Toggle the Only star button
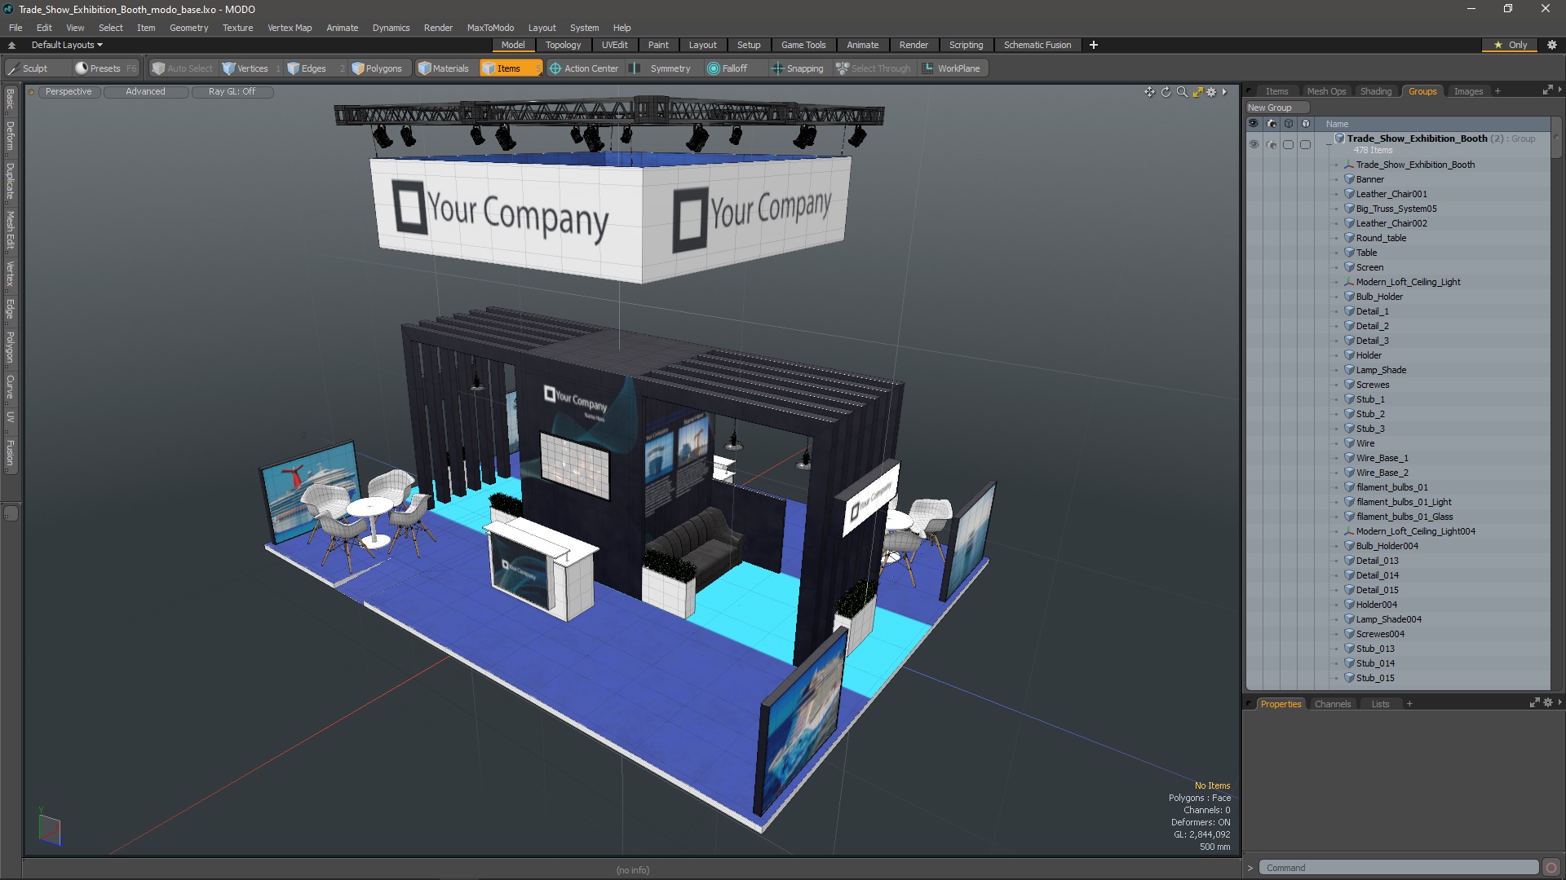The height and width of the screenshot is (880, 1566). coord(1511,45)
